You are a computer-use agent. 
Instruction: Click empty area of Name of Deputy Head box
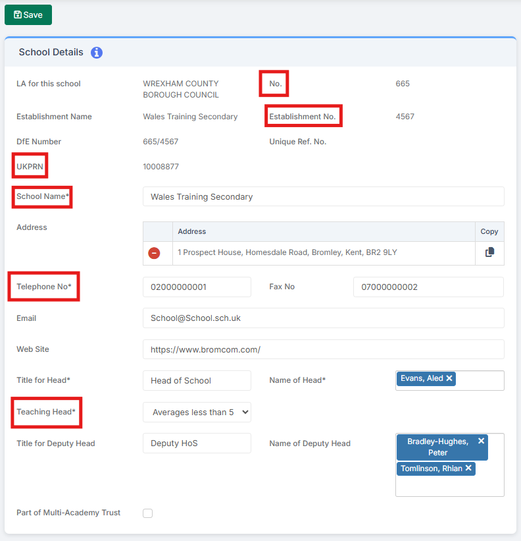coord(450,486)
